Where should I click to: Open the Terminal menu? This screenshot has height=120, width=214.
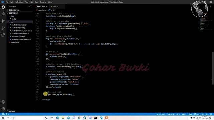pos(43,2)
